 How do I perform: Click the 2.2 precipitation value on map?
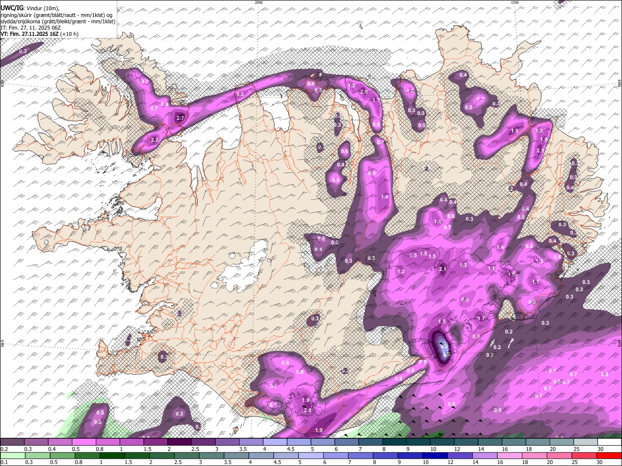click(x=155, y=140)
